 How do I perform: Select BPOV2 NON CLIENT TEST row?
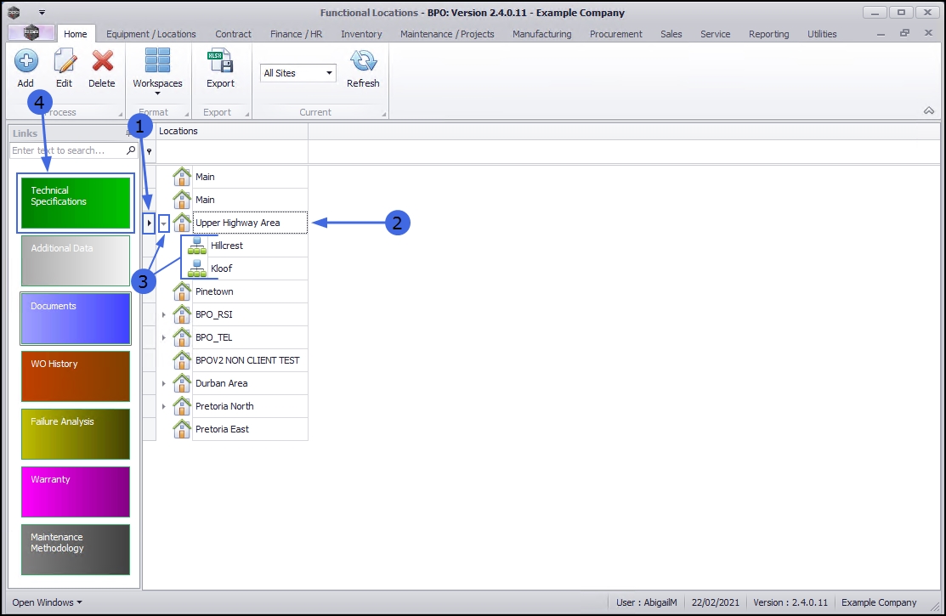pyautogui.click(x=250, y=360)
